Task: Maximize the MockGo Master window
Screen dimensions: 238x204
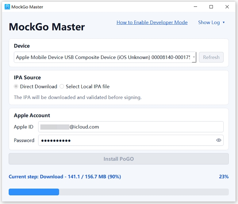Action: tap(211, 7)
